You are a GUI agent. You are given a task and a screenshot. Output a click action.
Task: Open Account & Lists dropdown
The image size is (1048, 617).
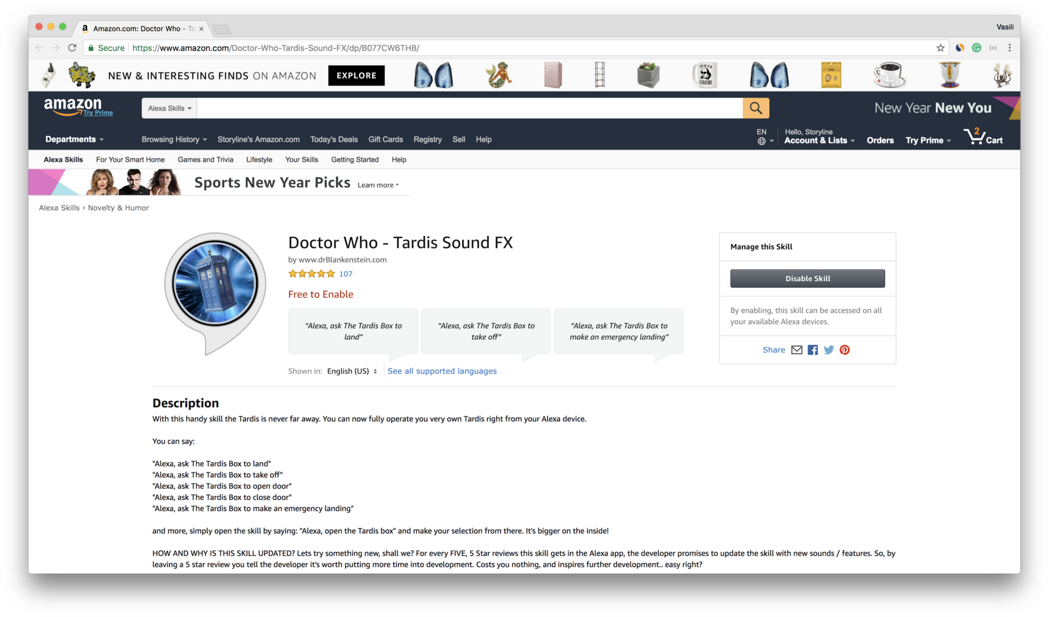point(819,140)
